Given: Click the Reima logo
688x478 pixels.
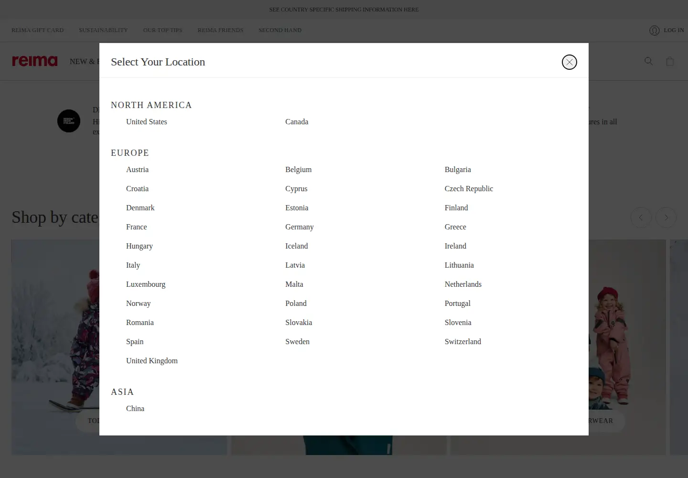Looking at the screenshot, I should 34,61.
